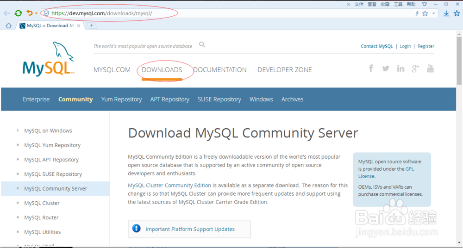The image size is (463, 248).
Task: Select the MySQL :: Download tab
Action: click(50, 26)
